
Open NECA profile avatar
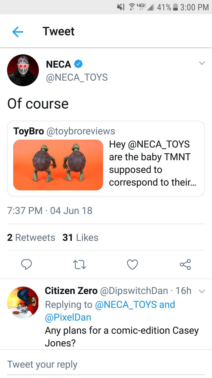tap(23, 70)
